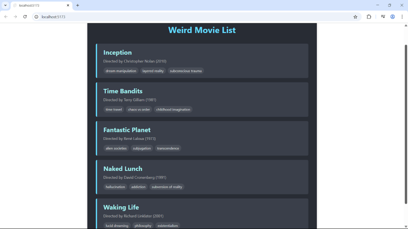The image size is (408, 229).
Task: Select the 'hallucination' tag on Naked Lunch
Action: [115, 187]
